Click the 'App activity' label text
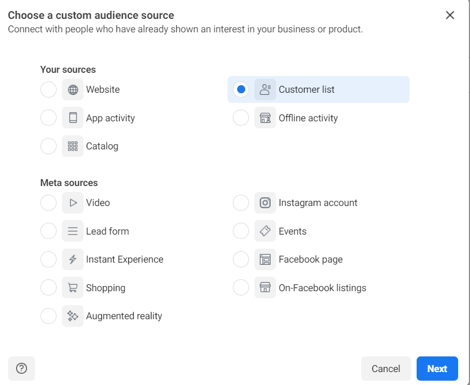The image size is (470, 385). coord(110,118)
